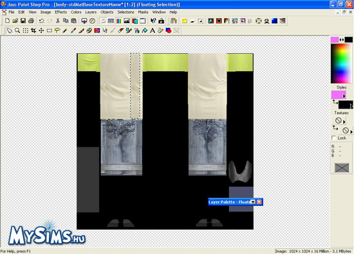The height and width of the screenshot is (254, 354).
Task: Swap foreground and background styles arrow
Action: pos(335,103)
